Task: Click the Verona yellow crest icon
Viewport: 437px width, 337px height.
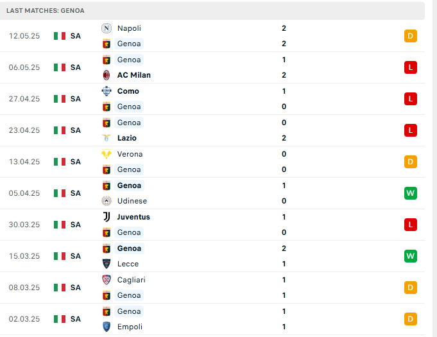Action: point(106,154)
